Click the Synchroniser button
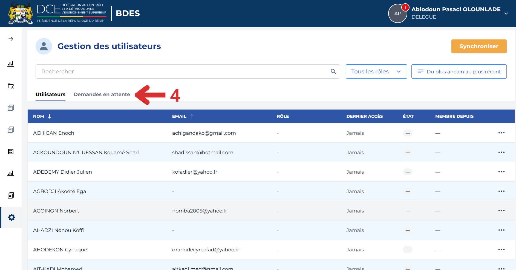 pyautogui.click(x=479, y=46)
